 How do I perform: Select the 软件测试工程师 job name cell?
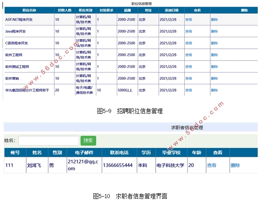coord(30,67)
